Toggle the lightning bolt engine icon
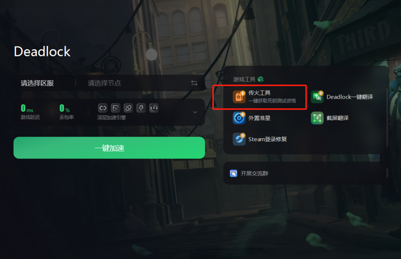Image resolution: width=401 pixels, height=259 pixels. 141,108
